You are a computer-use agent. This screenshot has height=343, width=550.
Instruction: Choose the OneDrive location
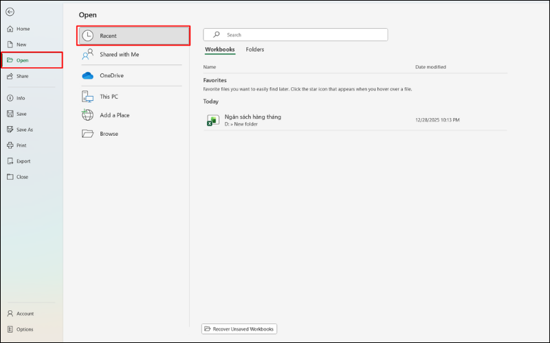(x=133, y=75)
